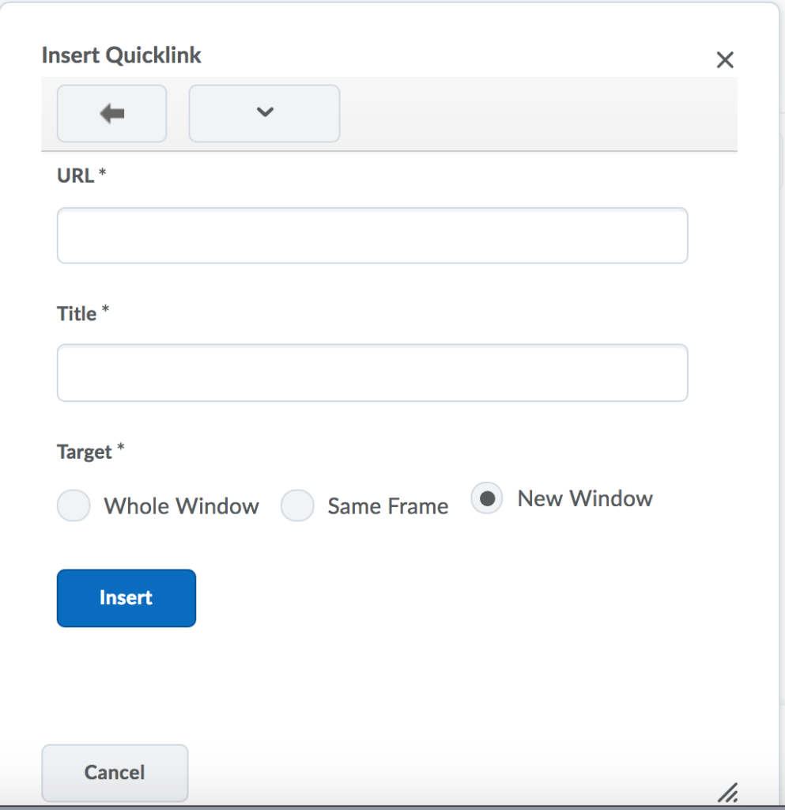
Task: Click the URL field label
Action: point(75,176)
